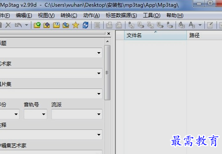This screenshot has width=222, height=154.
Task: Open the 转换(C) menu
Action: pos(69,15)
